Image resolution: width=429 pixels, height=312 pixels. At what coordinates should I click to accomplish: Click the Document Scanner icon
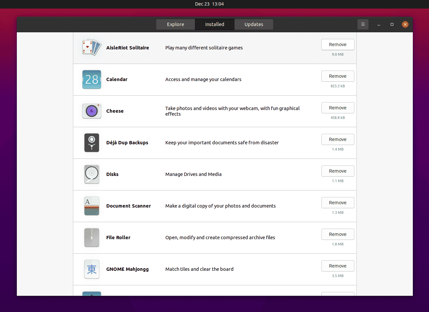click(x=92, y=206)
